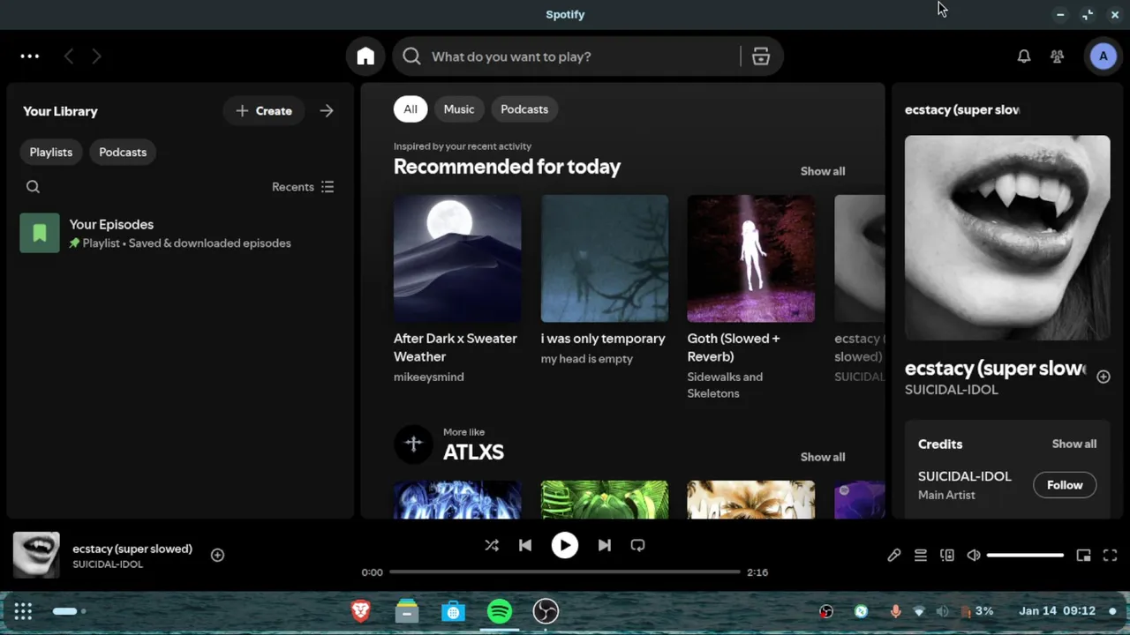The image size is (1130, 635).
Task: Search in Your Library magnifier
Action: pyautogui.click(x=33, y=187)
